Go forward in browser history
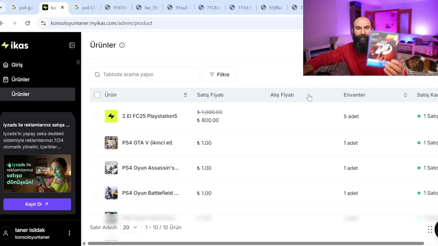This screenshot has height=246, width=438. pos(14,23)
